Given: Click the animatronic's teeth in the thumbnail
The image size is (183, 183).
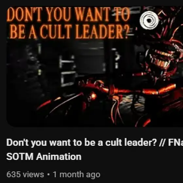Looking at the screenshot, I should pos(160,59).
